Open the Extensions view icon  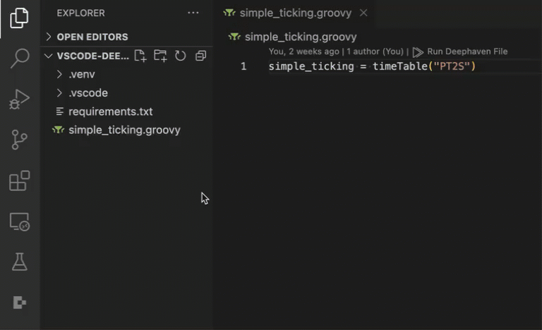point(20,181)
